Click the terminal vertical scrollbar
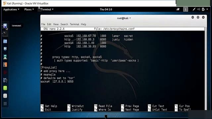212x119 pixels. coord(206,69)
